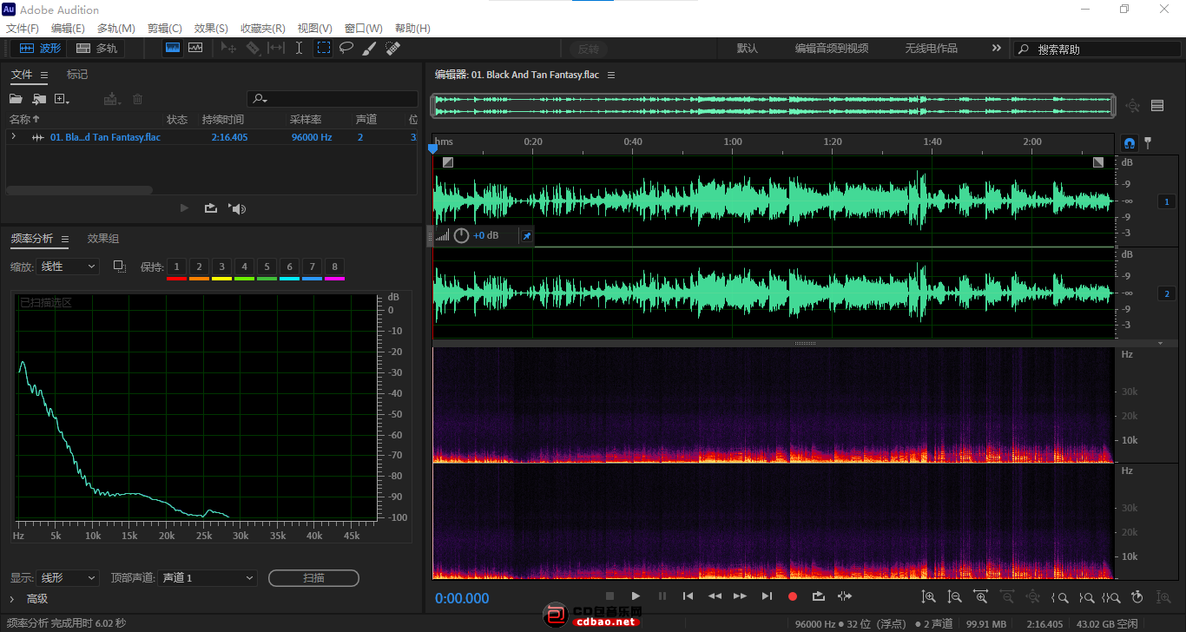Open the 编辑 menu
The height and width of the screenshot is (632, 1186).
[68, 29]
